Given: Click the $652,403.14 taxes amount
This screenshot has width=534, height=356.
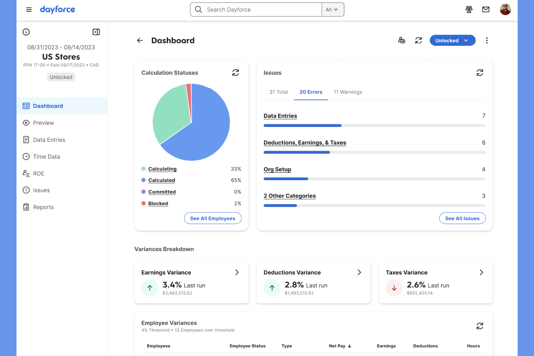Looking at the screenshot, I should (x=420, y=293).
